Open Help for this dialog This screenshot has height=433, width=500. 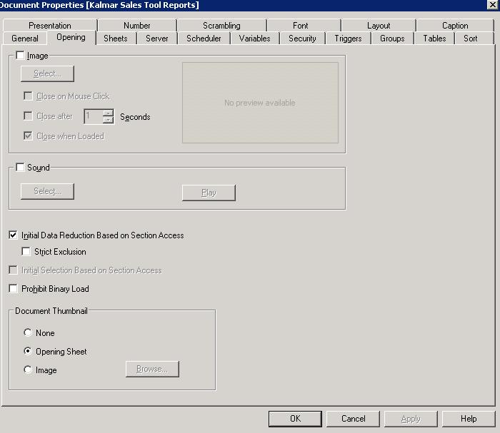[x=469, y=419]
